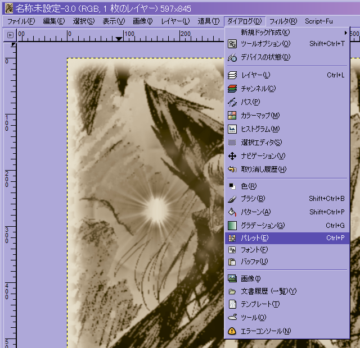Image resolution: width=360 pixels, height=348 pixels.
Task: Click the Patterns (パターン) bucket icon
Action: [232, 212]
